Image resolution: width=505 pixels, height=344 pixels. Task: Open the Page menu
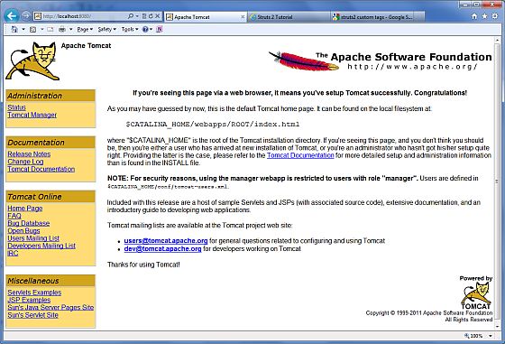click(85, 29)
